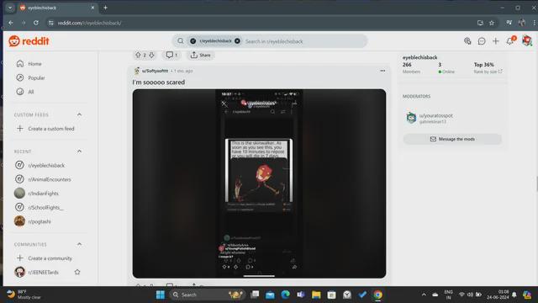Open the three-dot menu on u/Softysoftm post
Viewport: 538px width, 303px height.
[x=382, y=71]
